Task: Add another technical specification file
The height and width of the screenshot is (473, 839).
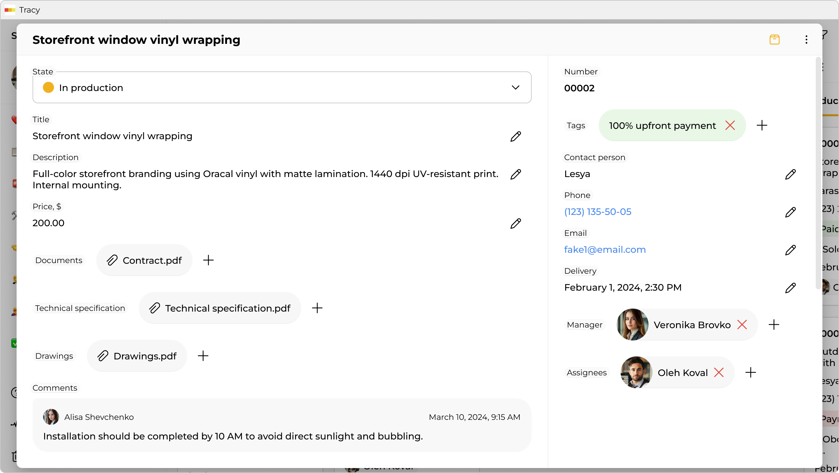Action: click(x=317, y=308)
